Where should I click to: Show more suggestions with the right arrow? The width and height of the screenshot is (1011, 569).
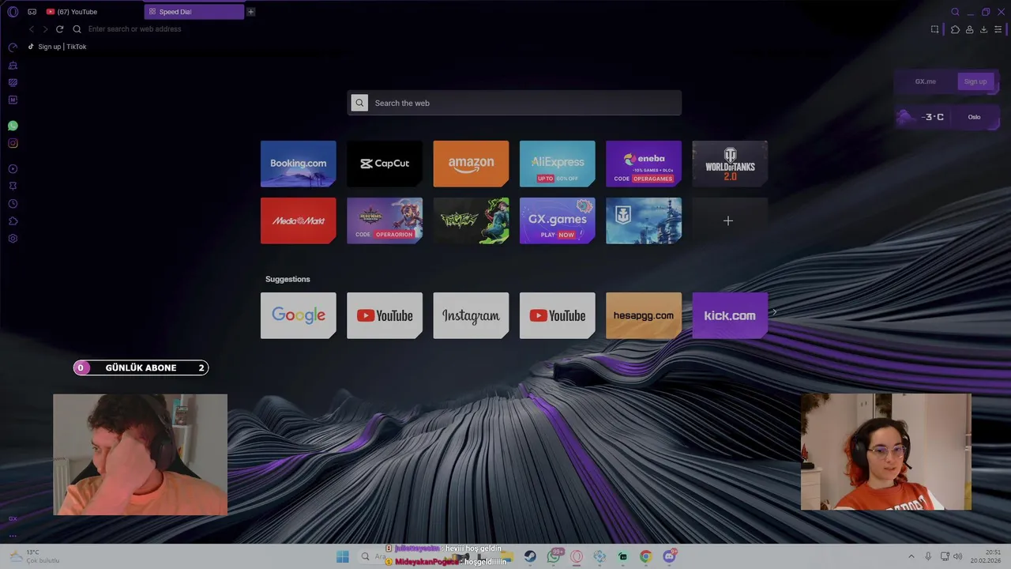point(775,312)
